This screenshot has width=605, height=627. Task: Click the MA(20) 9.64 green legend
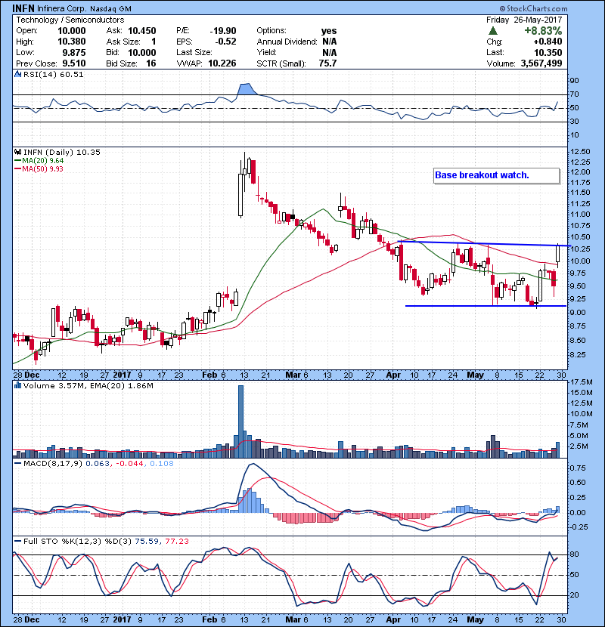click(x=39, y=160)
